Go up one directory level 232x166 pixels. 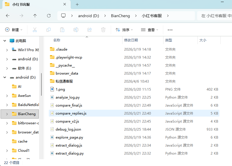click(x=35, y=16)
